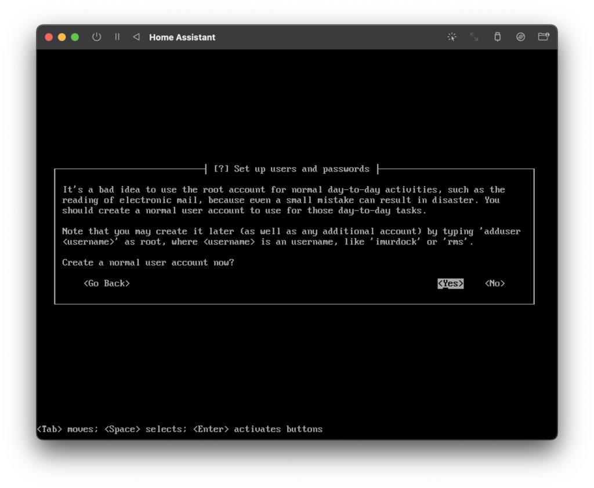Click 'Create a normal user account now?' text
Viewport: 594px width, 488px height.
click(x=148, y=263)
